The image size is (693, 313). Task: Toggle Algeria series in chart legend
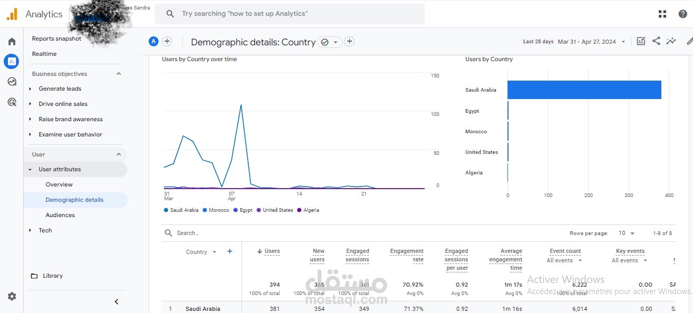308,210
